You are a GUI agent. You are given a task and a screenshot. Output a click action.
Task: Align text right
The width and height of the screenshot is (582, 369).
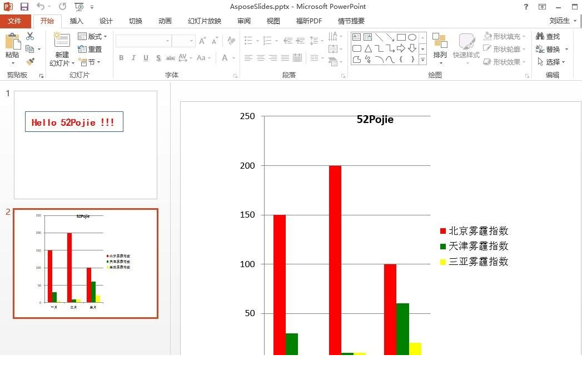tap(273, 58)
